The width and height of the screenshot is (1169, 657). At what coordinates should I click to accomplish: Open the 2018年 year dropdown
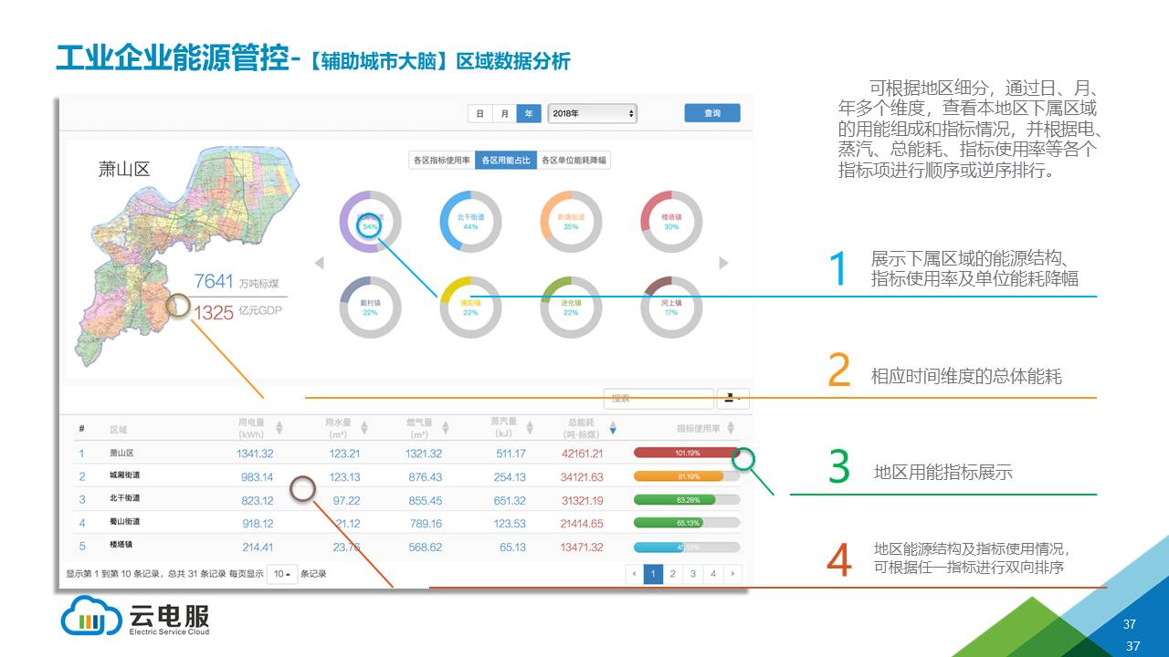[592, 114]
